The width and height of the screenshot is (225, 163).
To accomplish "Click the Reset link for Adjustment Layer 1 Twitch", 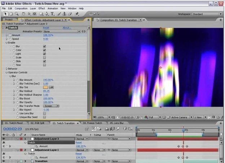I will click(79, 154).
